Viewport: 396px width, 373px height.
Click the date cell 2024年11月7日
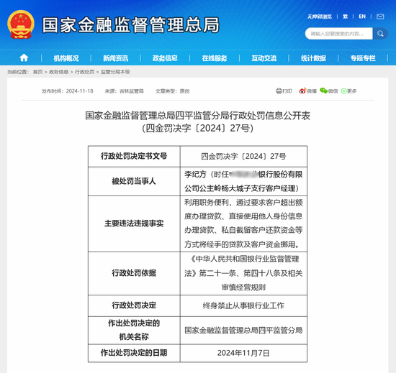click(x=243, y=353)
